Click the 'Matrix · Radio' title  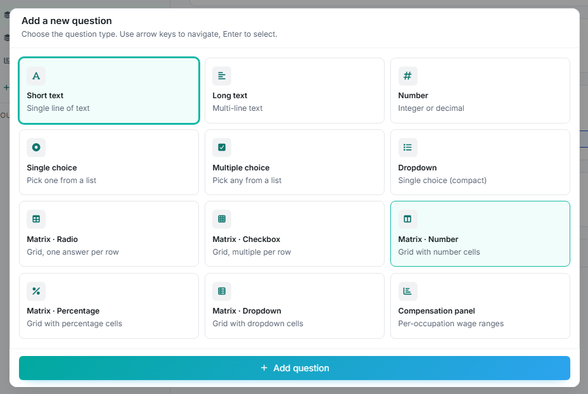52,239
